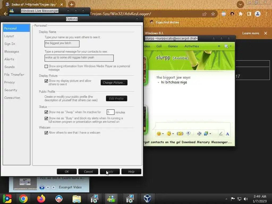Open the Call menu in the chat window
The height and width of the screenshot is (204, 272).
[x=159, y=46]
